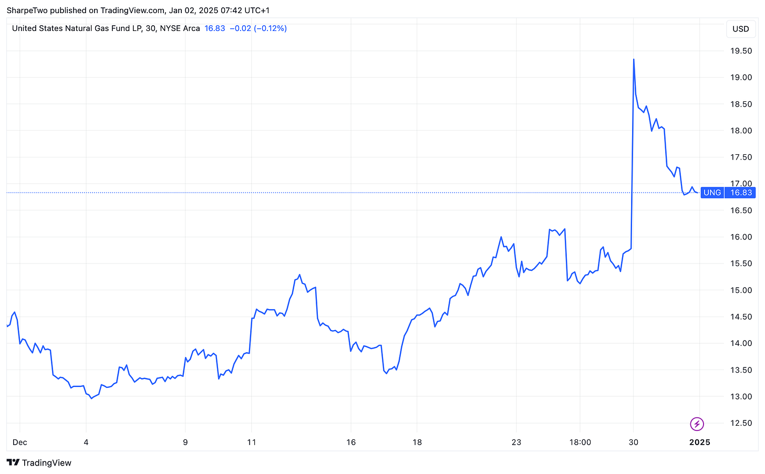Click the TradingView logo at bottom left
765x474 pixels.
tap(39, 462)
